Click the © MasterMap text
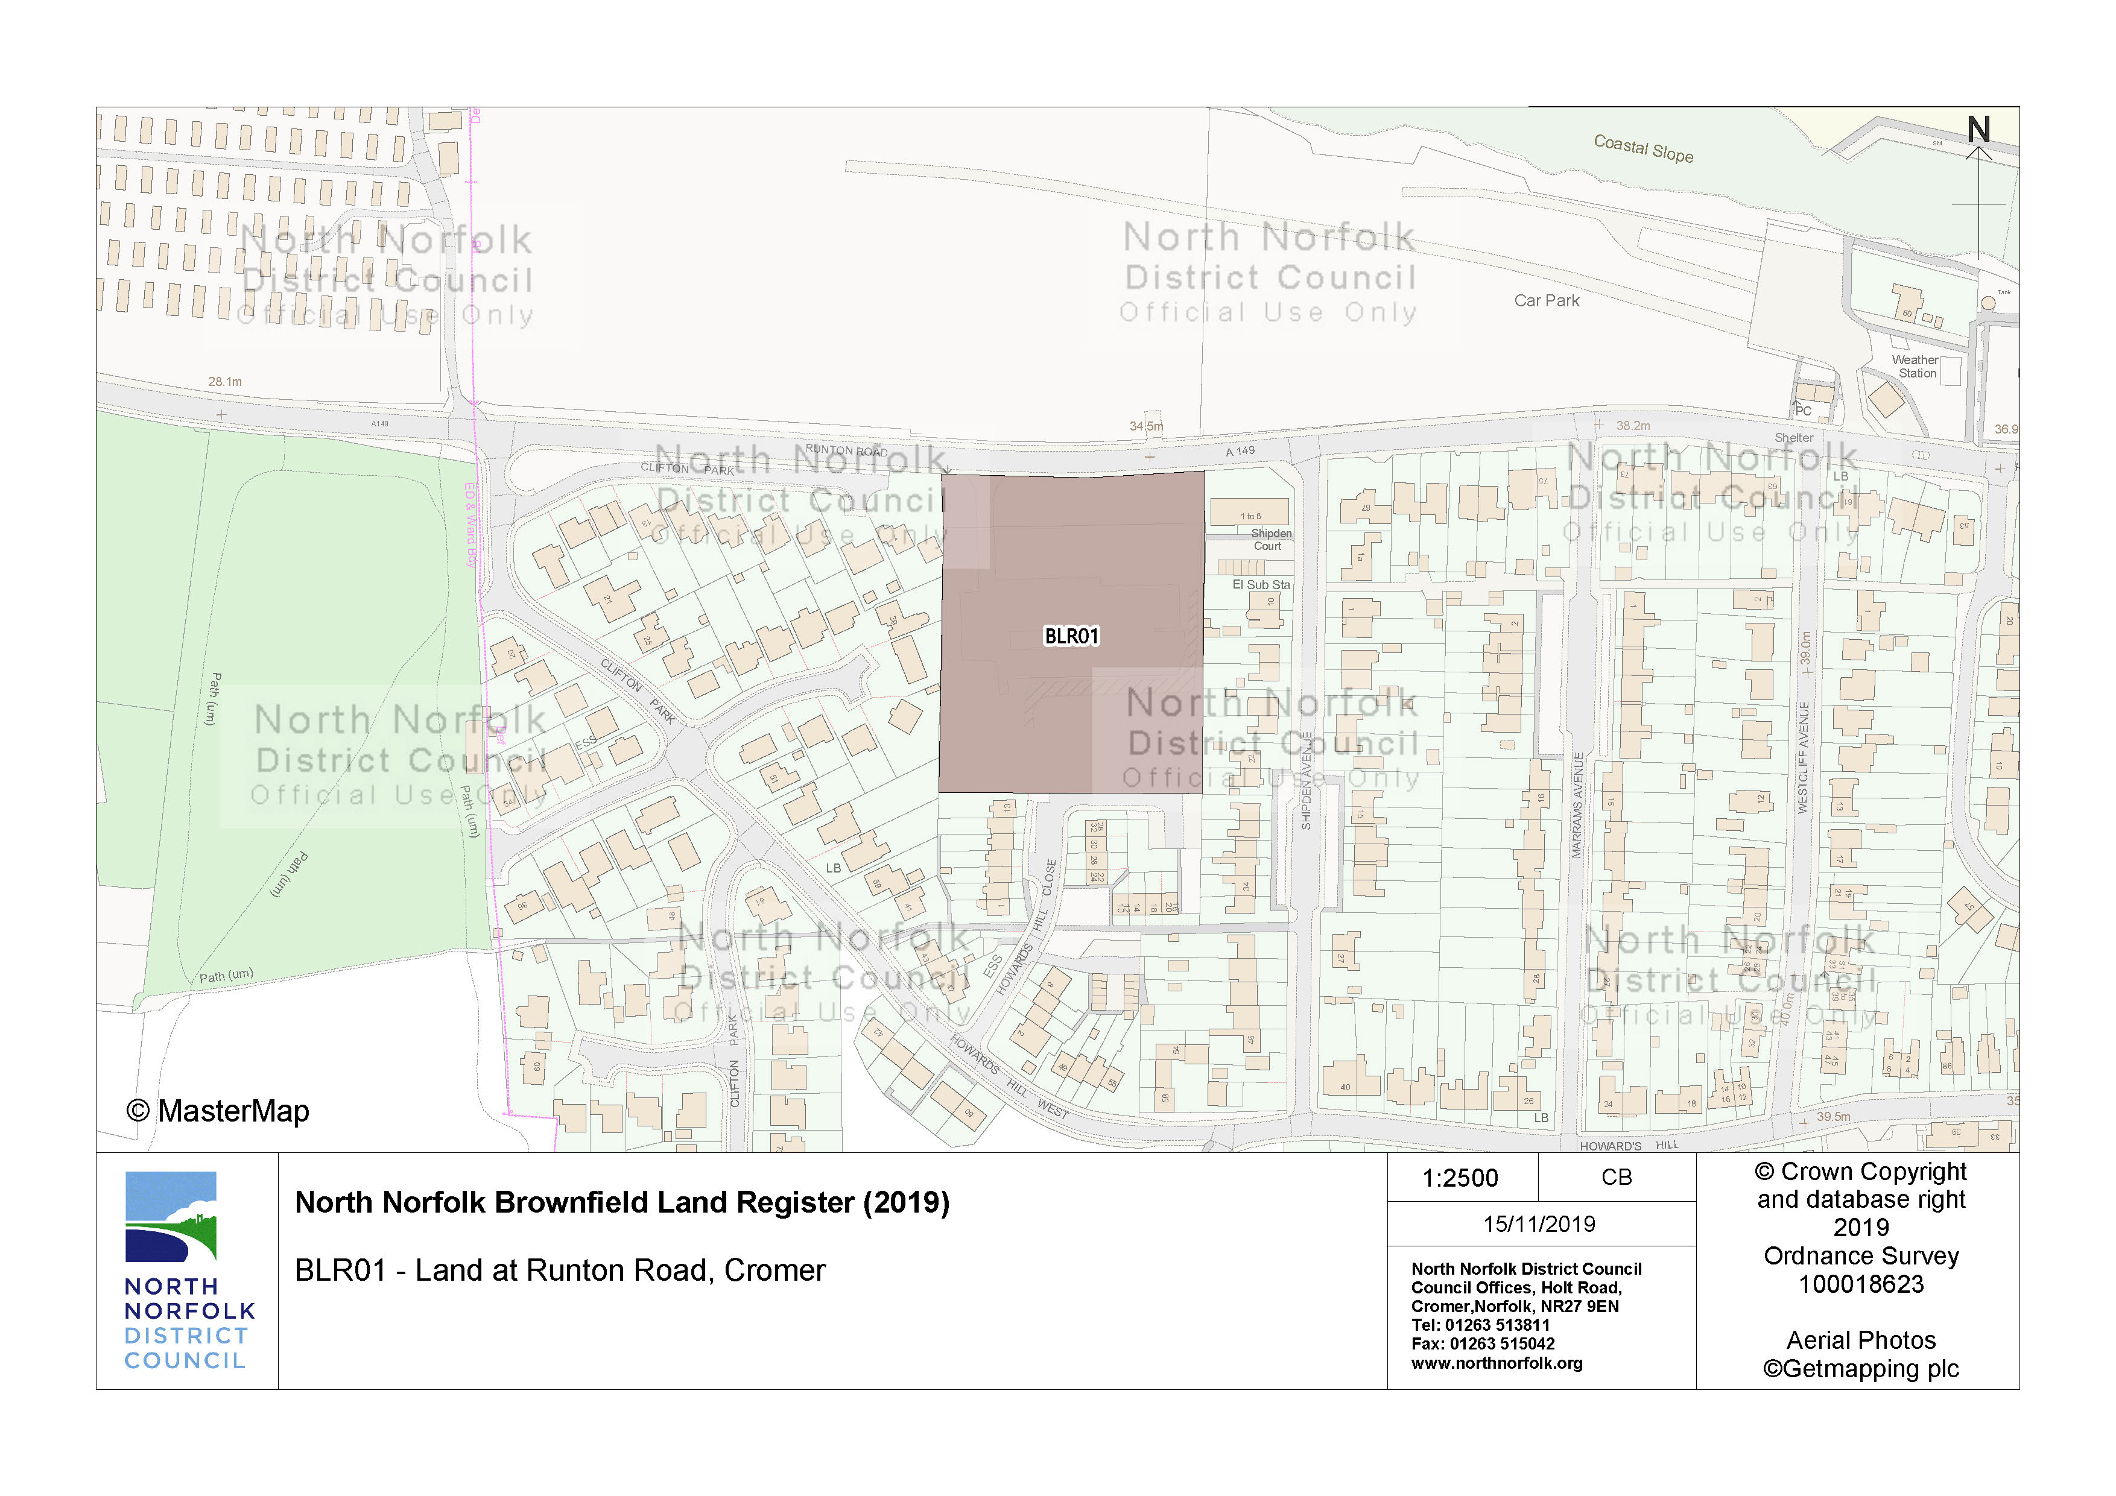The height and width of the screenshot is (1496, 2116). [x=218, y=1111]
